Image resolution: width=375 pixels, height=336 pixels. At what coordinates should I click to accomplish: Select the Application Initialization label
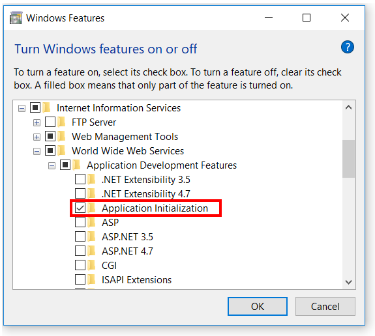155,208
